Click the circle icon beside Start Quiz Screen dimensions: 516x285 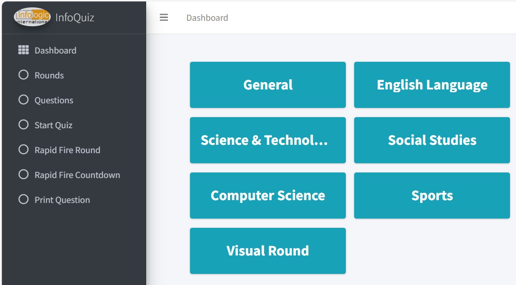pyautogui.click(x=24, y=125)
